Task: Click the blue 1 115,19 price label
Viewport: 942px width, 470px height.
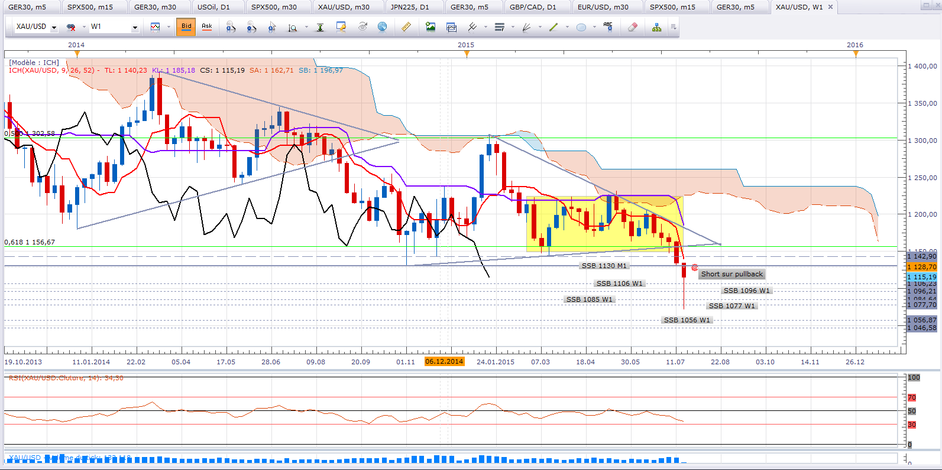Action: point(922,277)
